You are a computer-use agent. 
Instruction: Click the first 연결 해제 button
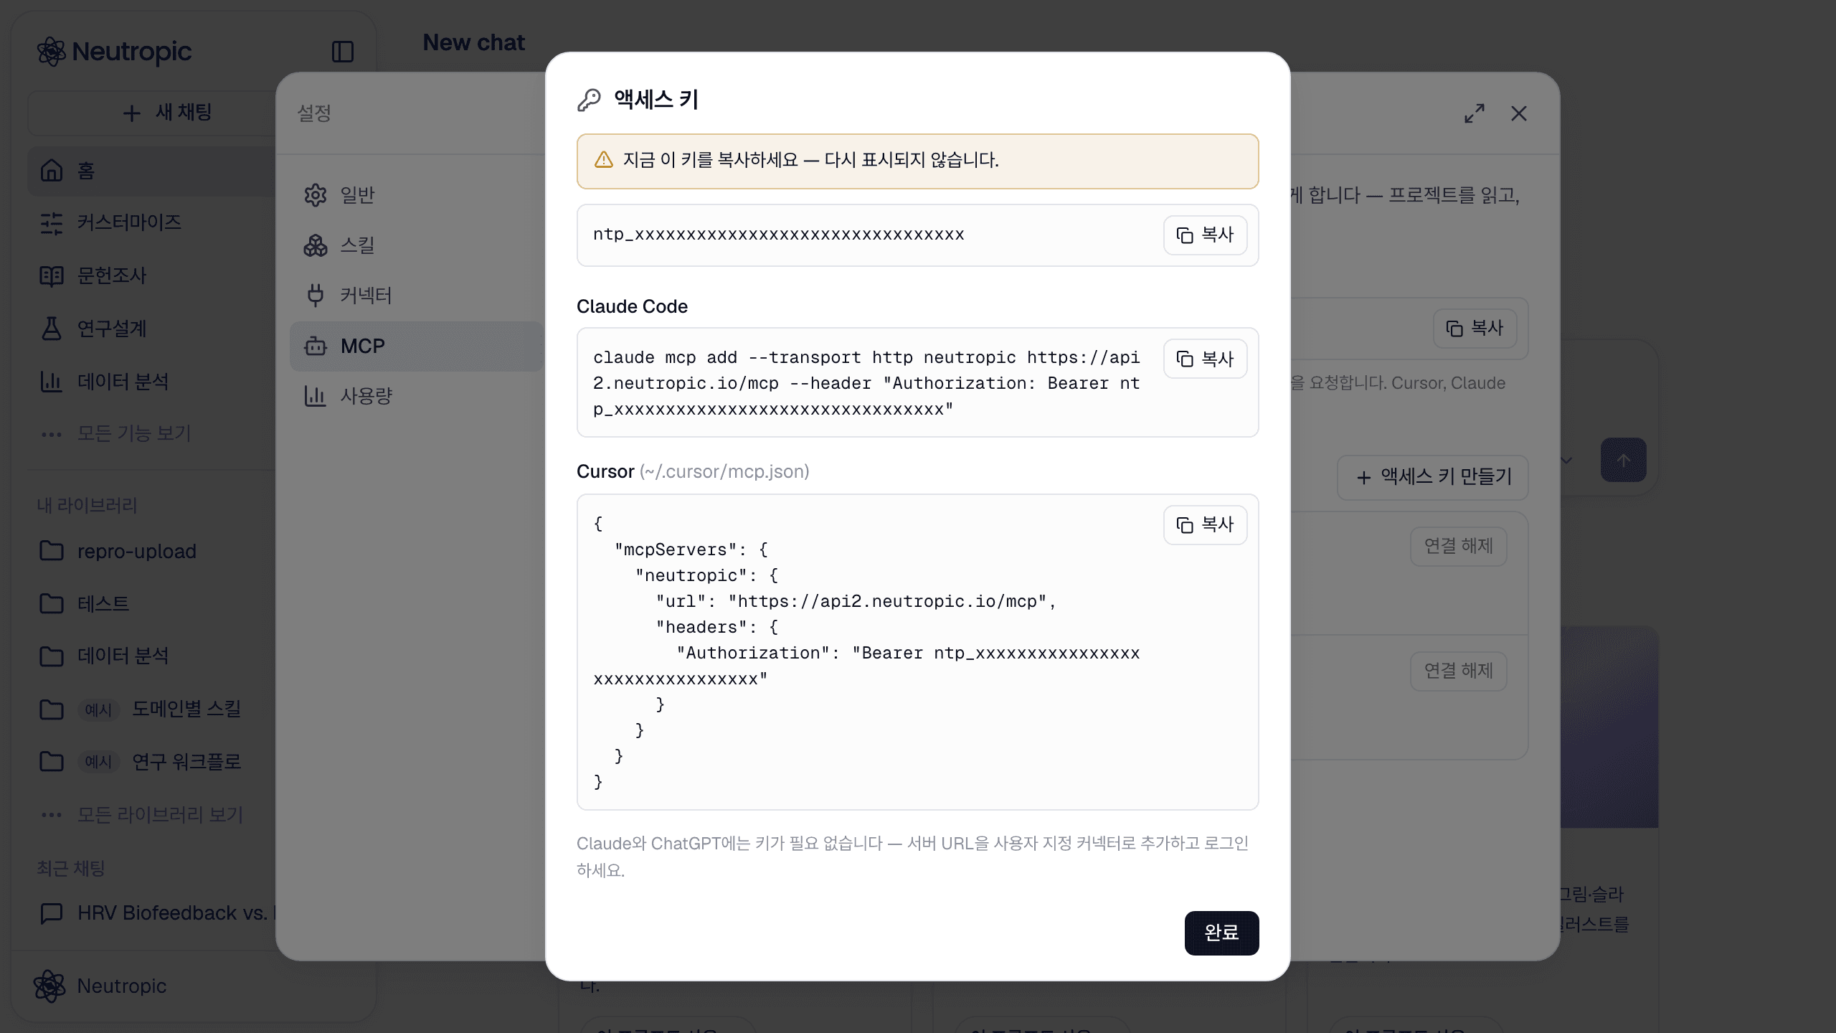(x=1458, y=547)
